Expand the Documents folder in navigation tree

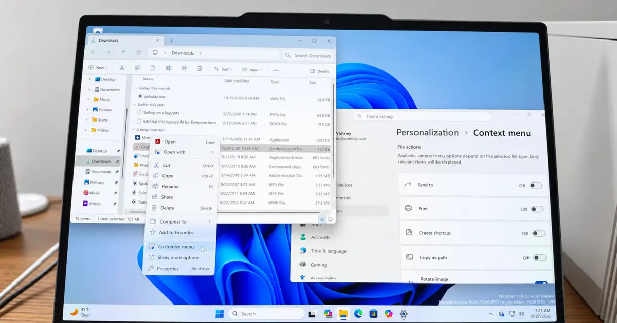[89, 89]
